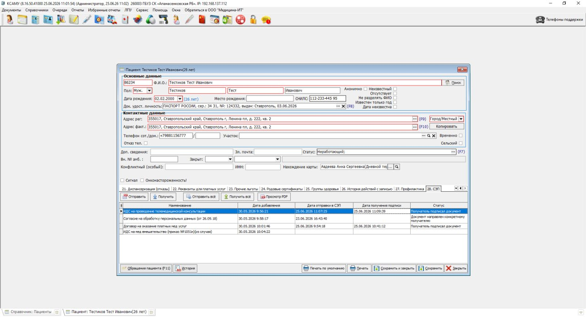
Task: Open the second wider Закрыт dropdown
Action: [x=277, y=159]
